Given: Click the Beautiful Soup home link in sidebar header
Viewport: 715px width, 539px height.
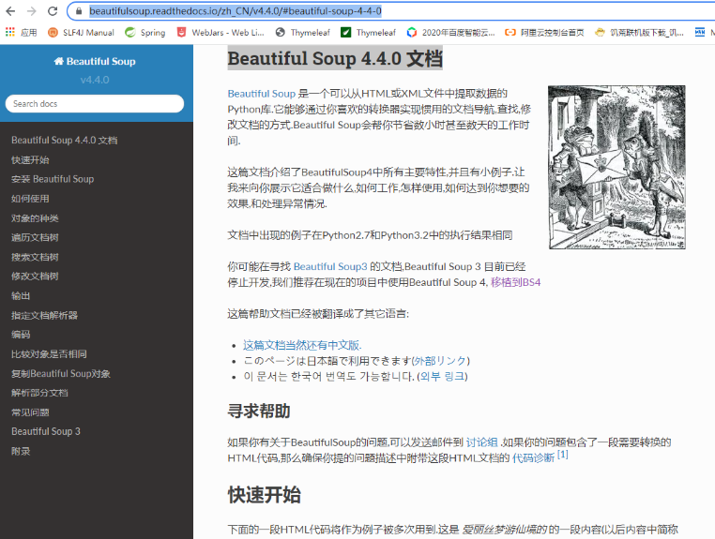Looking at the screenshot, I should (x=95, y=61).
